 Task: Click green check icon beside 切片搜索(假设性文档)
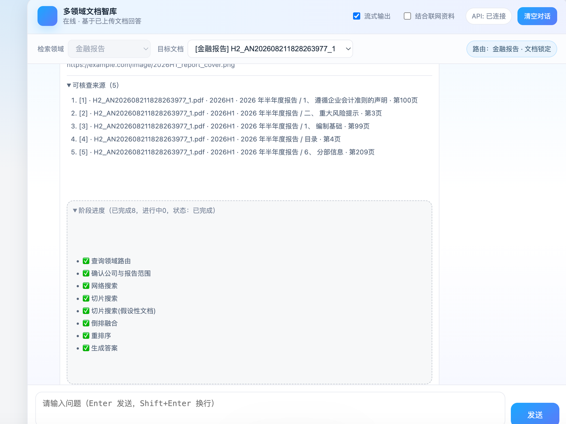coord(86,311)
